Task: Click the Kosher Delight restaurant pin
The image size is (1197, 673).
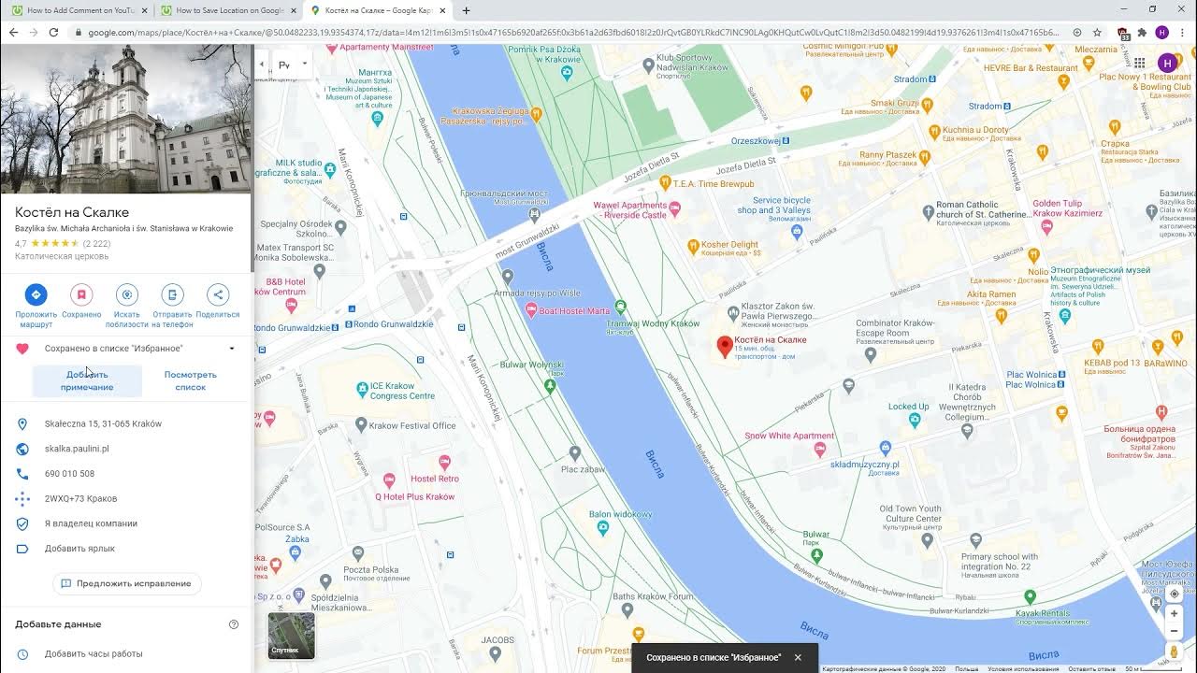Action: tap(693, 247)
